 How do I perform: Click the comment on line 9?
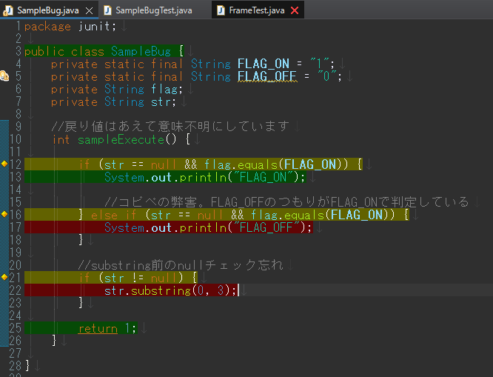pyautogui.click(x=170, y=126)
